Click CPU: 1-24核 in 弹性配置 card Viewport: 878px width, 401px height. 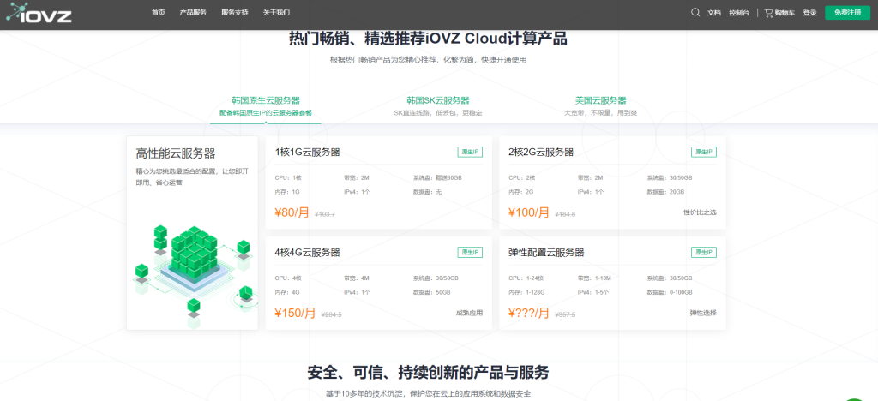coord(526,278)
